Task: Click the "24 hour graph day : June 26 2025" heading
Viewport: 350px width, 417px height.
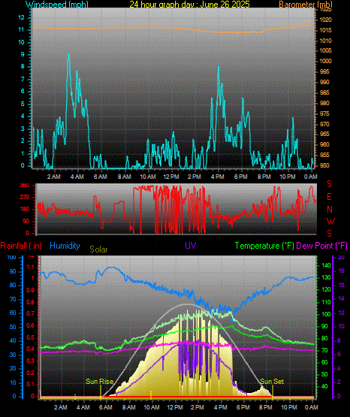Action: [x=189, y=5]
